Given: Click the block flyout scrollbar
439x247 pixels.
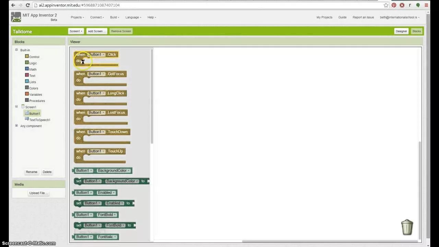Looking at the screenshot, I should click(151, 96).
